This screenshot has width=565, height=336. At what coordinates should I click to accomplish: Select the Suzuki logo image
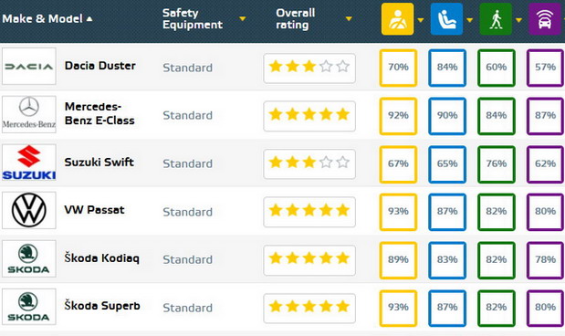(29, 163)
